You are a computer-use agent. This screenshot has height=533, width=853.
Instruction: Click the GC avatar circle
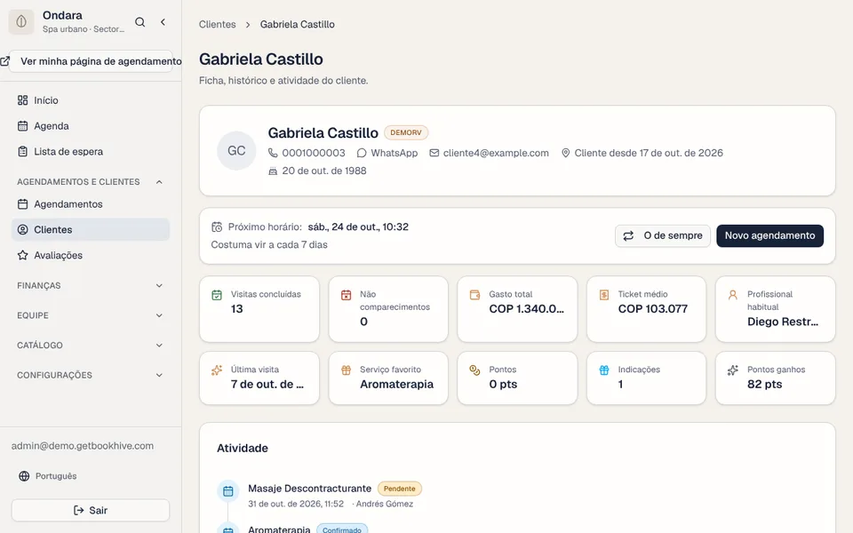pyautogui.click(x=236, y=151)
